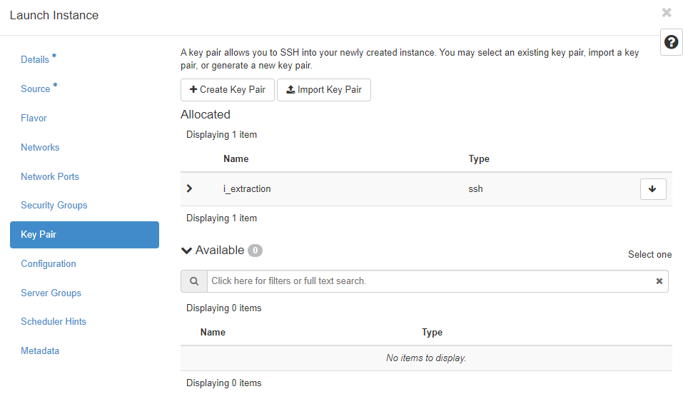Screen dimensions: 683x409
Task: Open the Server Groups step
Action: (51, 293)
